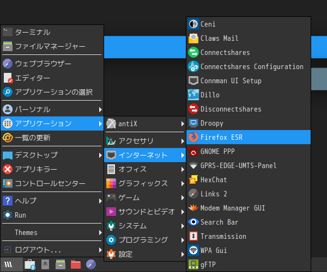
Task: Select the インターネット category
Action: point(145,155)
